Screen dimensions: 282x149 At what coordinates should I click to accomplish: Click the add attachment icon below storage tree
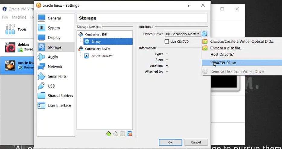click(x=123, y=134)
